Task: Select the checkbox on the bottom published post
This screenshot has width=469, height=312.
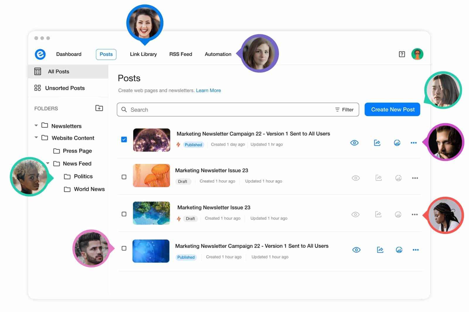Action: coord(124,248)
